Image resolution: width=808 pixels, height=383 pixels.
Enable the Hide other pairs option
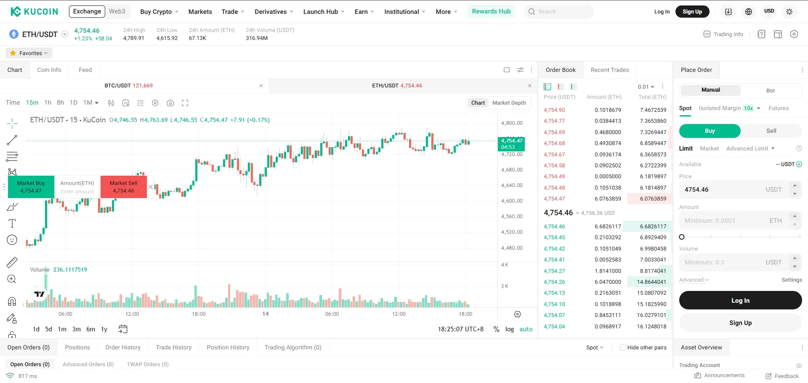tap(623, 348)
